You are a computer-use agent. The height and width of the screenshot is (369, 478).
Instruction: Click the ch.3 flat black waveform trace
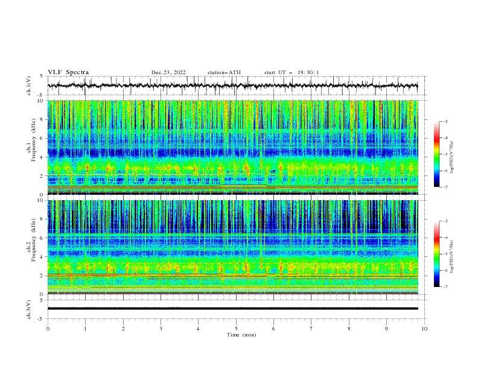[x=232, y=309]
